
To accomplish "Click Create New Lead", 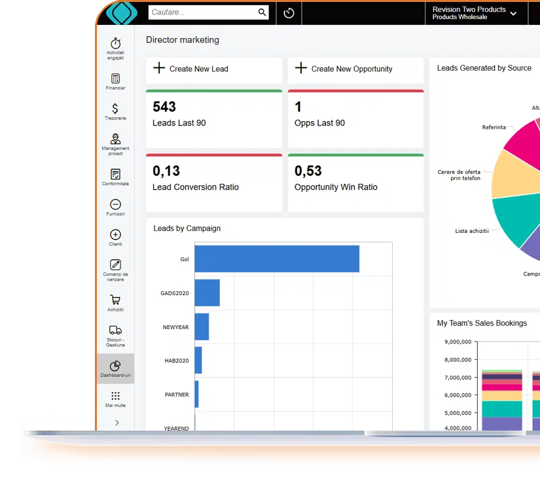I will [x=190, y=69].
